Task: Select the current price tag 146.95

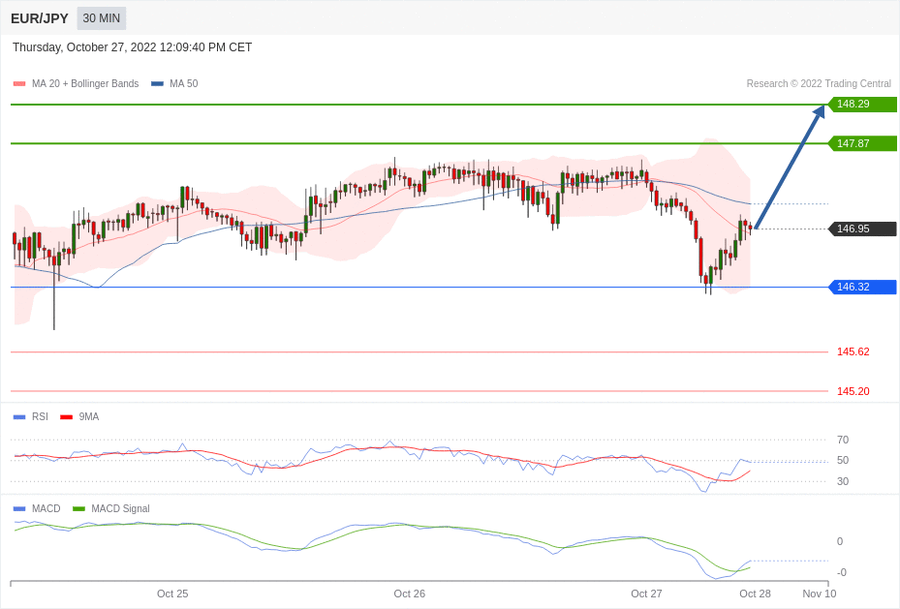Action: coord(862,228)
